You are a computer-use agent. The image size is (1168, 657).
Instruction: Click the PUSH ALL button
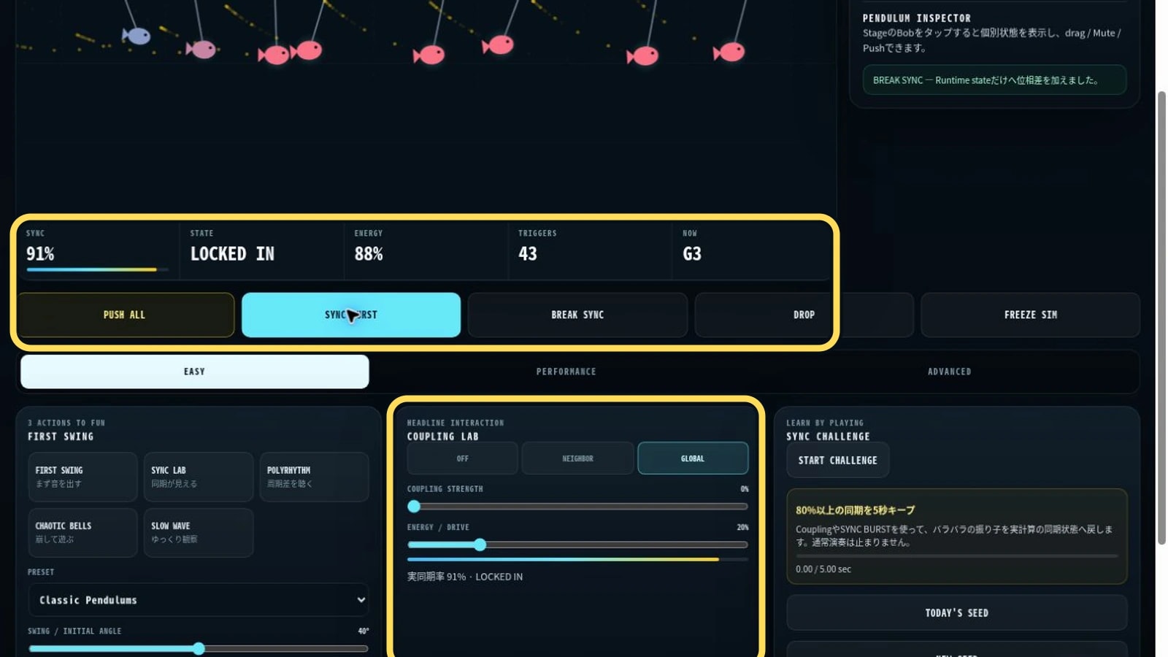click(x=125, y=315)
